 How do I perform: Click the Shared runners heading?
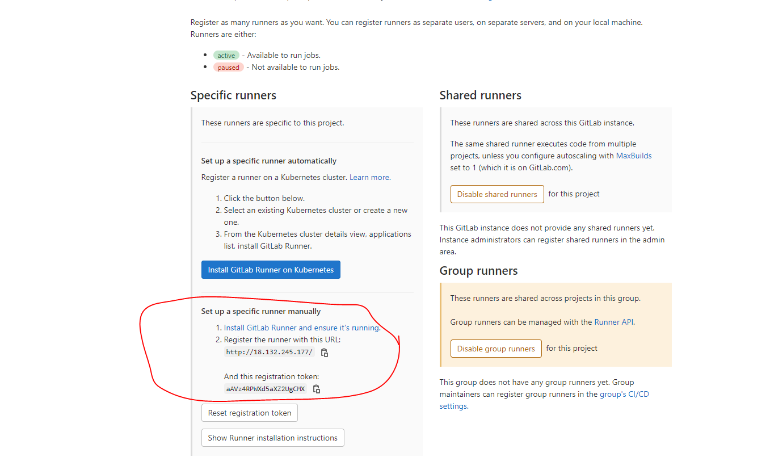tap(481, 95)
